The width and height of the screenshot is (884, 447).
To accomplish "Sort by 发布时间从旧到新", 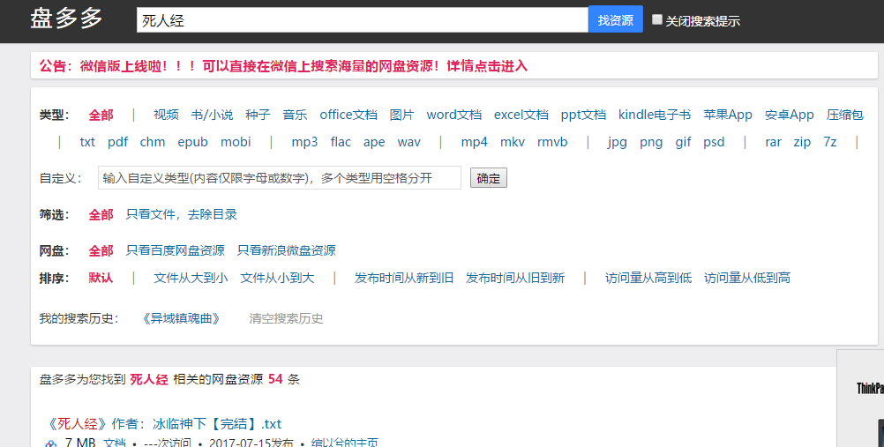I will coord(515,278).
